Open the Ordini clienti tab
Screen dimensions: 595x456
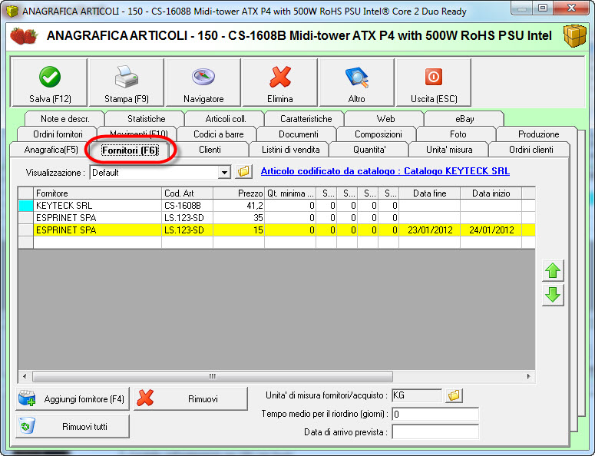pos(531,150)
